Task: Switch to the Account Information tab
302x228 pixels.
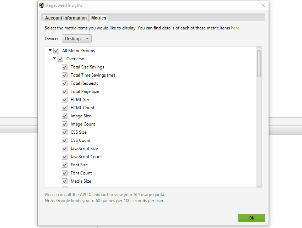Action: pyautogui.click(x=66, y=18)
